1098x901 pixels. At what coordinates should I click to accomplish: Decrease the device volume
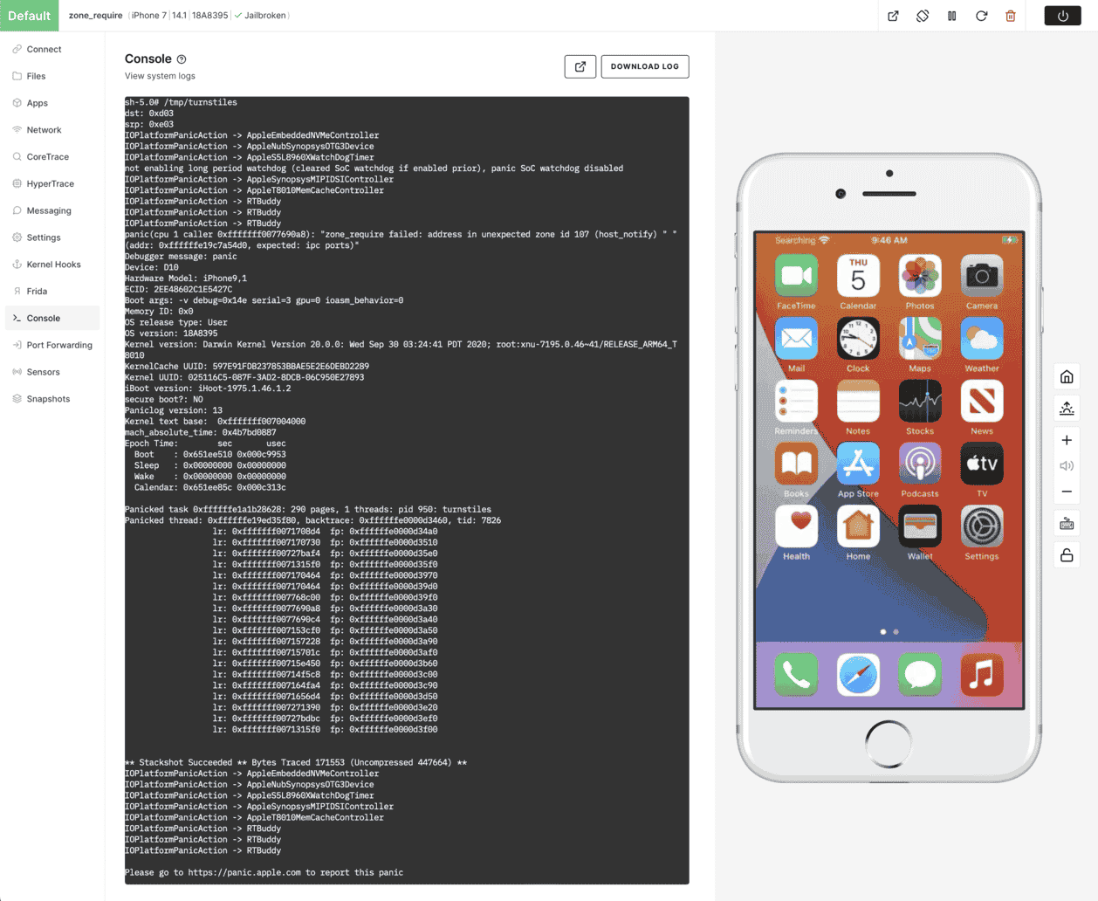(x=1066, y=491)
